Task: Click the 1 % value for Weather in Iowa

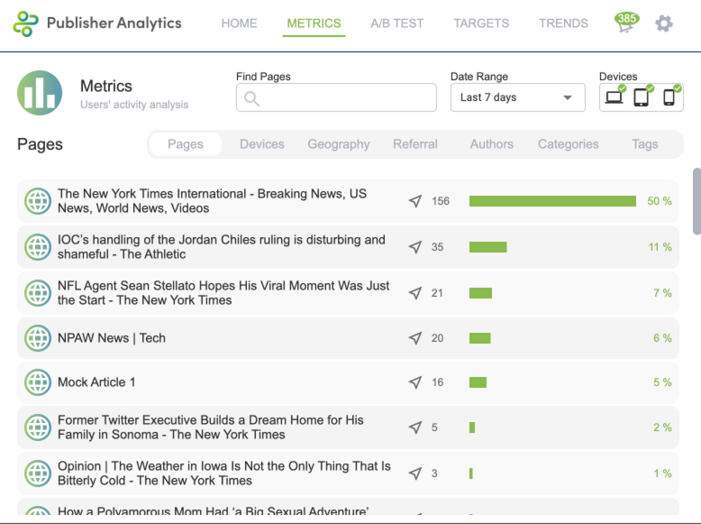Action: point(662,473)
